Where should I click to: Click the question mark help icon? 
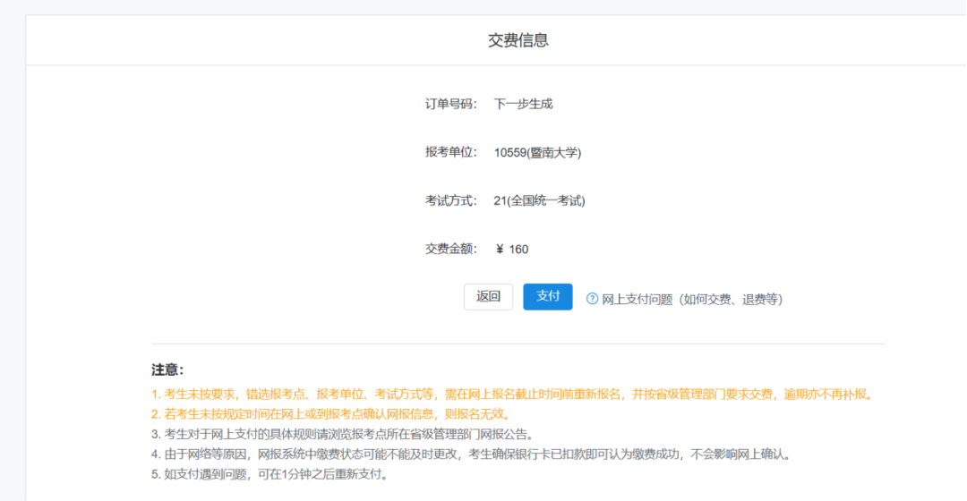pyautogui.click(x=592, y=299)
